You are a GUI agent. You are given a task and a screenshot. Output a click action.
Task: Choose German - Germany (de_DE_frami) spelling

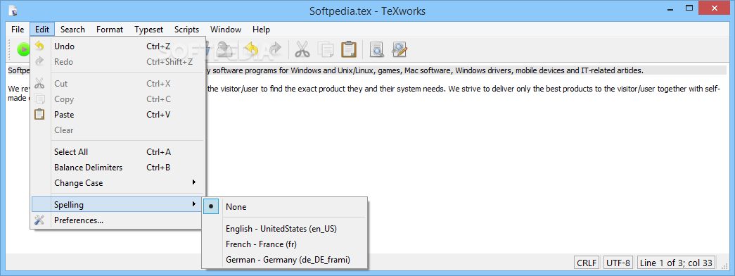285,259
